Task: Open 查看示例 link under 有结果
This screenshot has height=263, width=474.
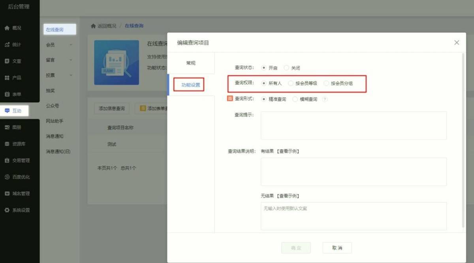Action: point(288,151)
